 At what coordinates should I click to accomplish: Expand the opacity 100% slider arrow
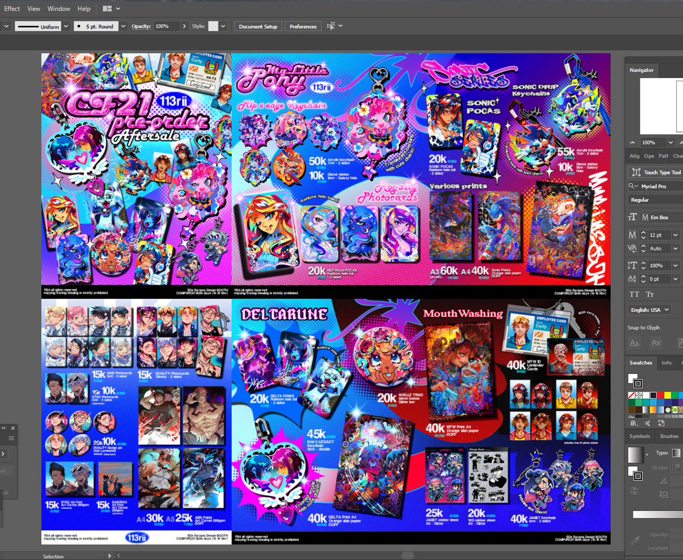tap(184, 26)
